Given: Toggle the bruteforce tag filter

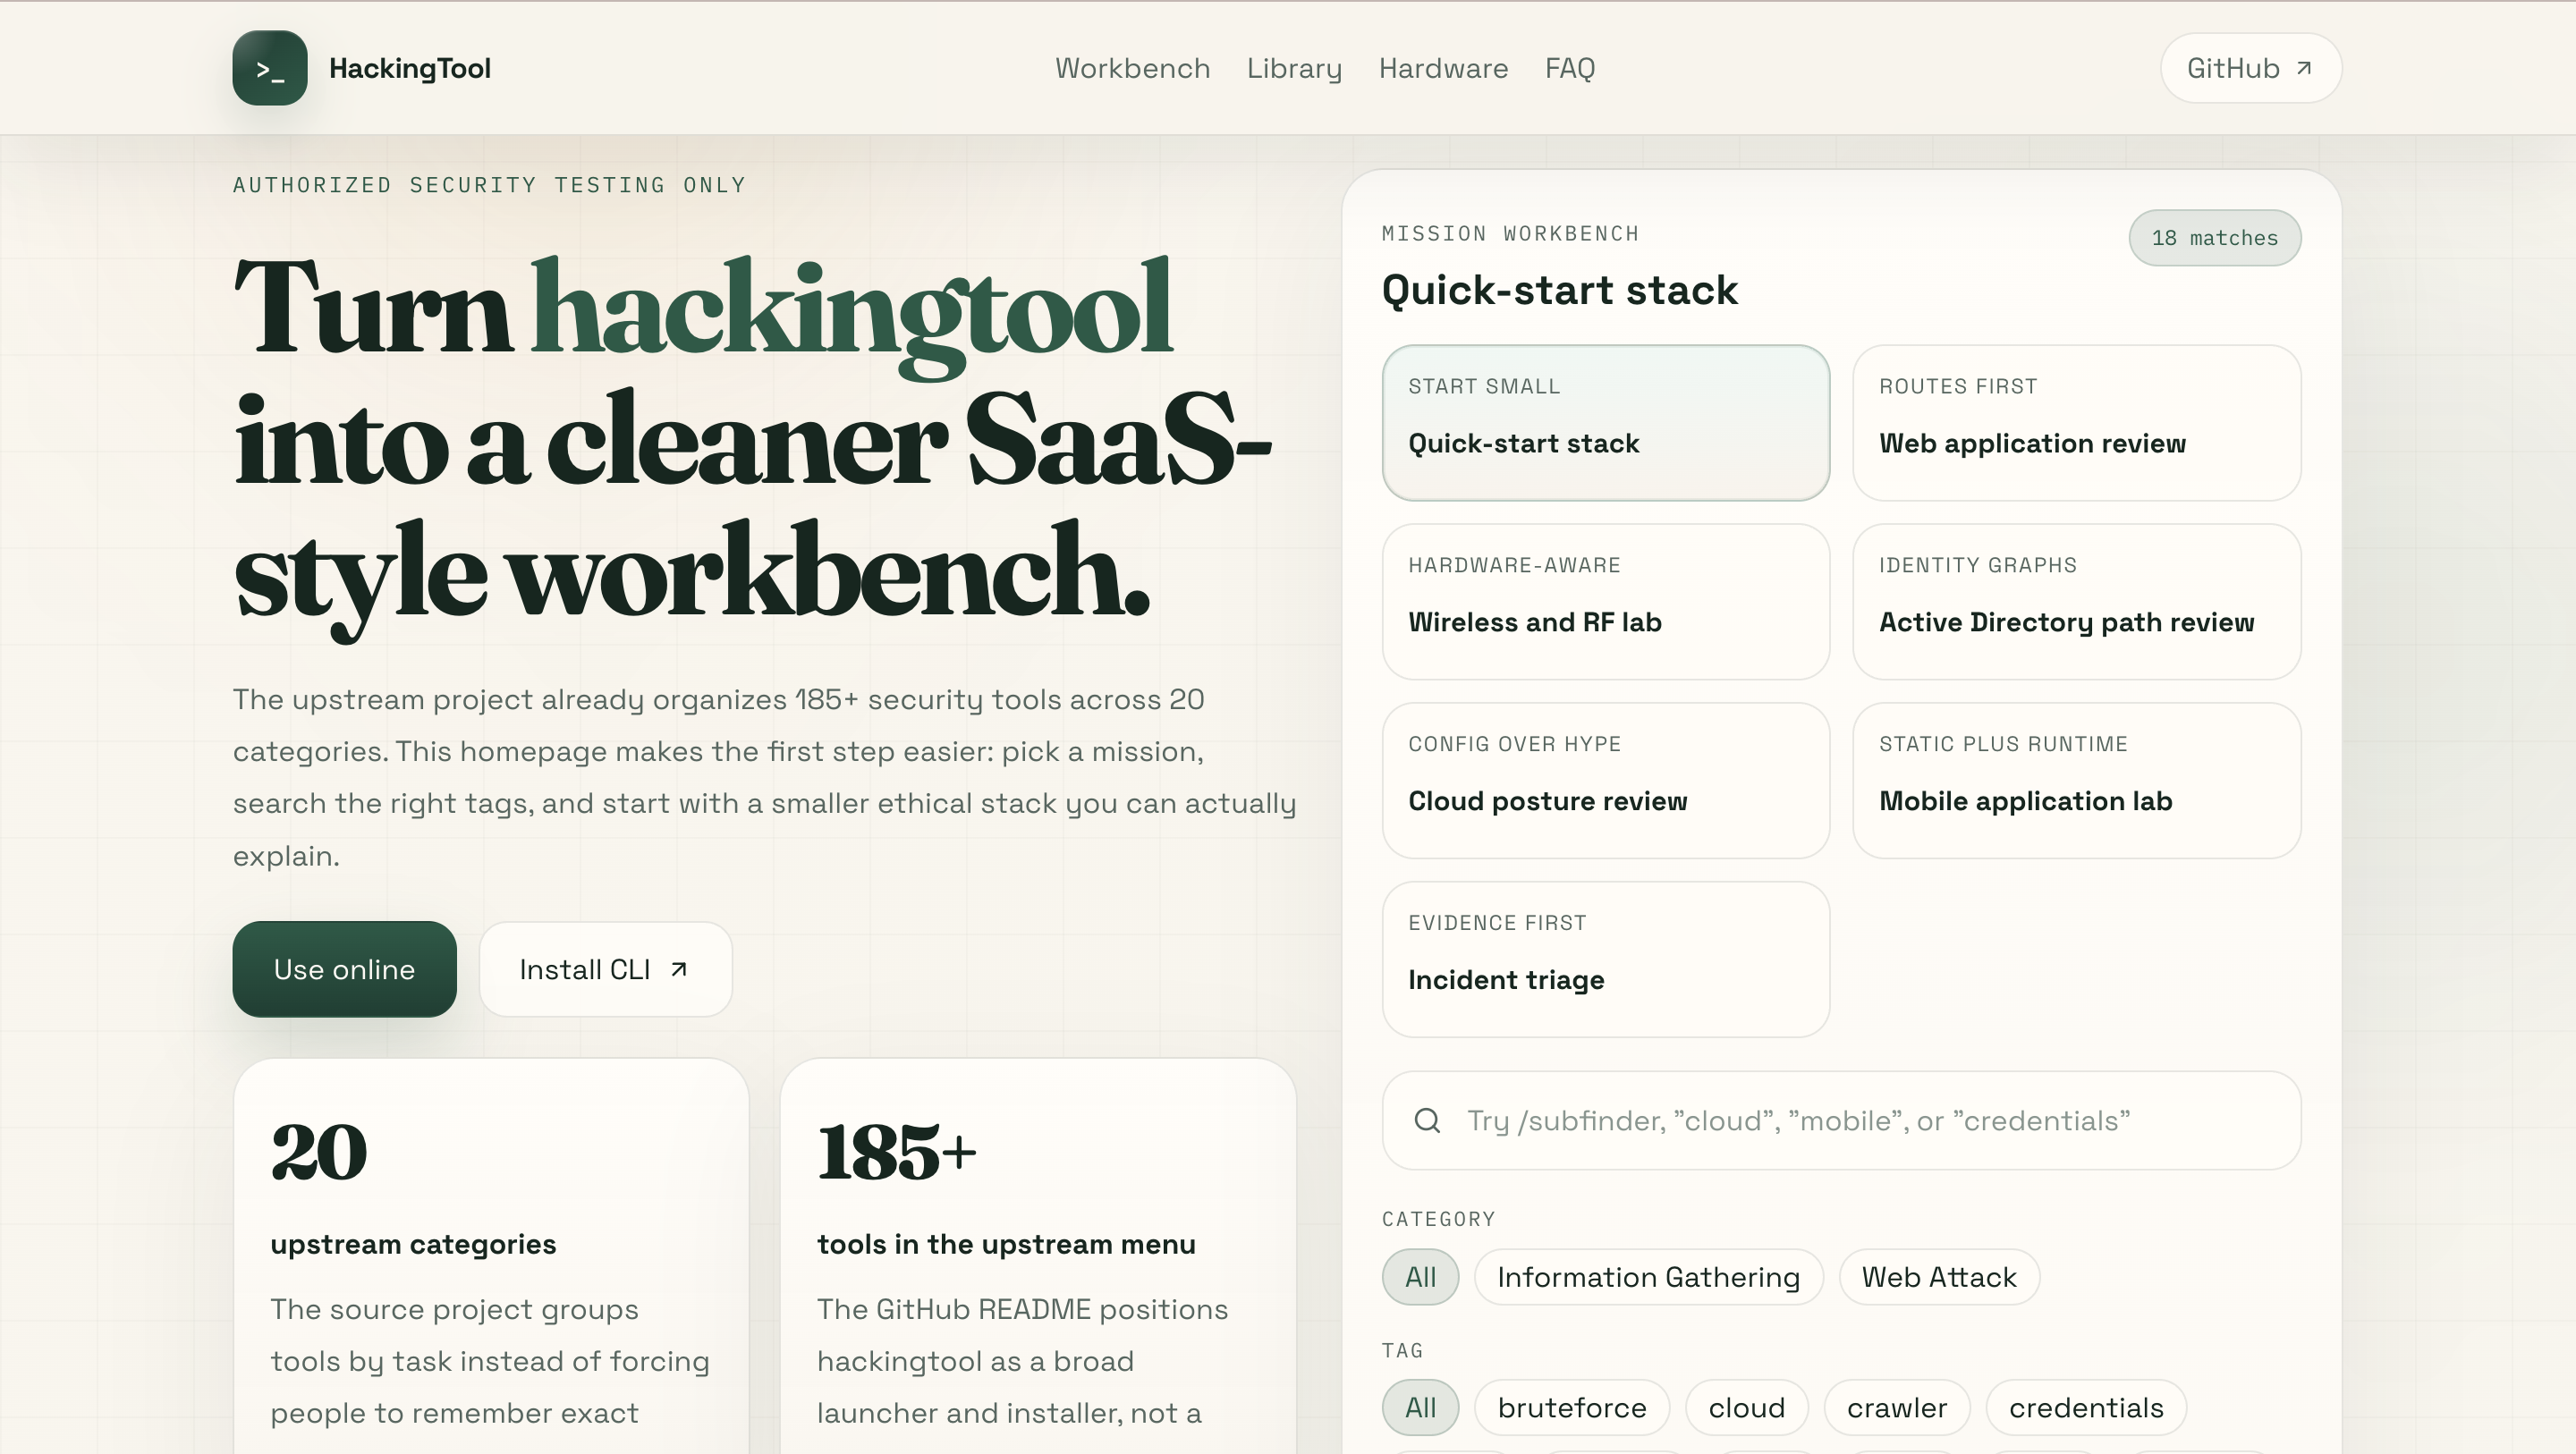Looking at the screenshot, I should 1572,1407.
